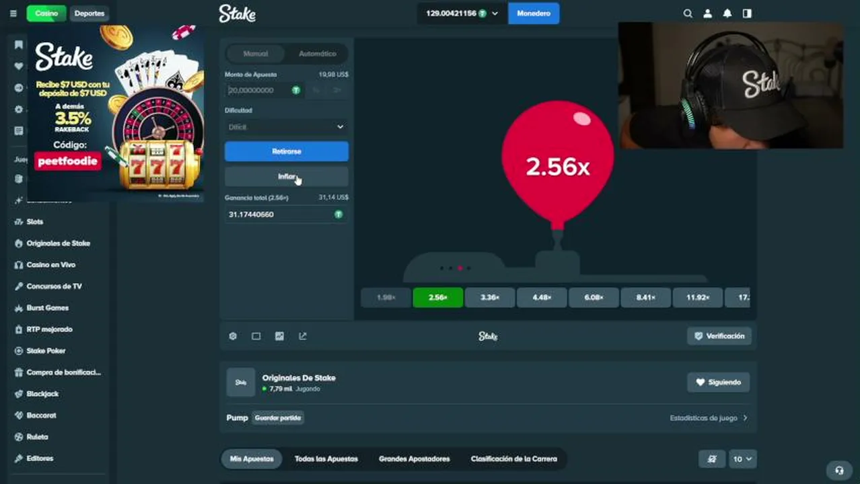Viewport: 860px width, 484px height.
Task: Select Clasificación de la Carrera tab
Action: pyautogui.click(x=514, y=459)
